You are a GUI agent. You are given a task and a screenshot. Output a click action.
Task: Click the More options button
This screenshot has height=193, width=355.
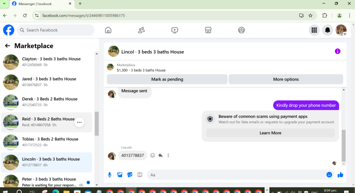pyautogui.click(x=286, y=79)
